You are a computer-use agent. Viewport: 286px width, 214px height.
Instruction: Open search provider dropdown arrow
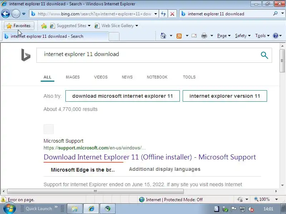tap(282, 14)
